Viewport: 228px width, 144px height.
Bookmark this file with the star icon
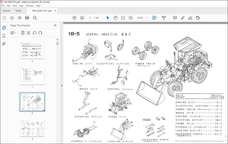point(12,18)
